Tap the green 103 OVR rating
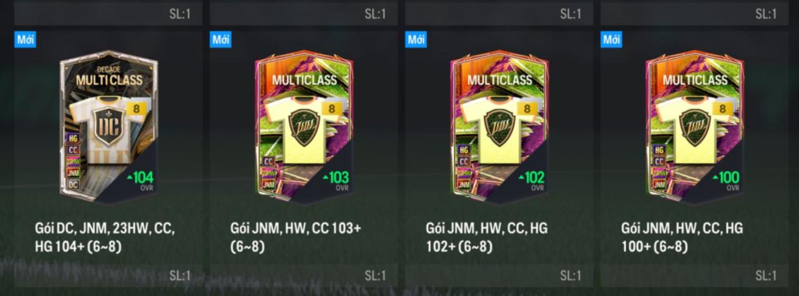This screenshot has width=799, height=296. point(335,178)
